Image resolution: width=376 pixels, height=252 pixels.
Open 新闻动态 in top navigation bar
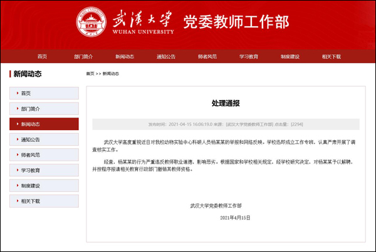pyautogui.click(x=125, y=56)
